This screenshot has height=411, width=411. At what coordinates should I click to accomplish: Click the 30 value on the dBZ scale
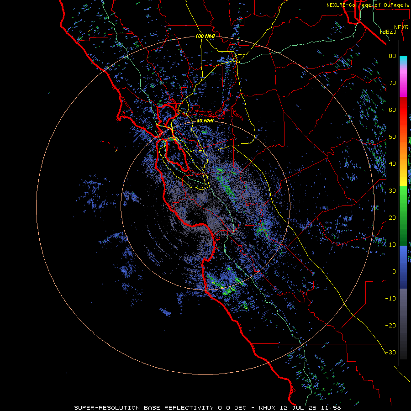pyautogui.click(x=392, y=191)
